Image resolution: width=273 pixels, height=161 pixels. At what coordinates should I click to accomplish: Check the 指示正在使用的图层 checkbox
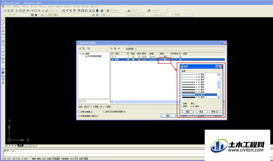[105, 112]
